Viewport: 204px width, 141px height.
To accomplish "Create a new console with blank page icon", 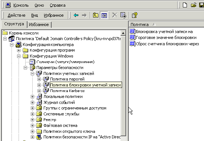I will pyautogui.click(x=185, y=5).
